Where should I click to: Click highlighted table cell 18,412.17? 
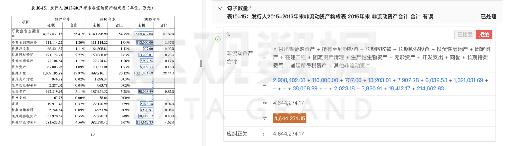146,116
